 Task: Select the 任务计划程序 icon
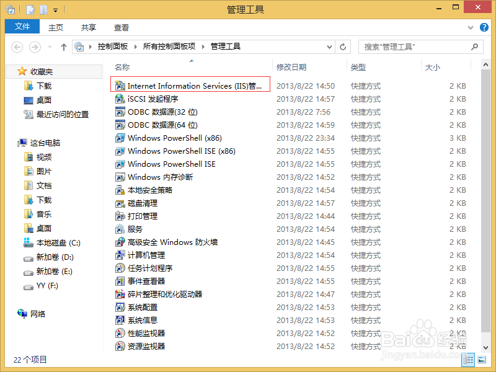point(120,268)
